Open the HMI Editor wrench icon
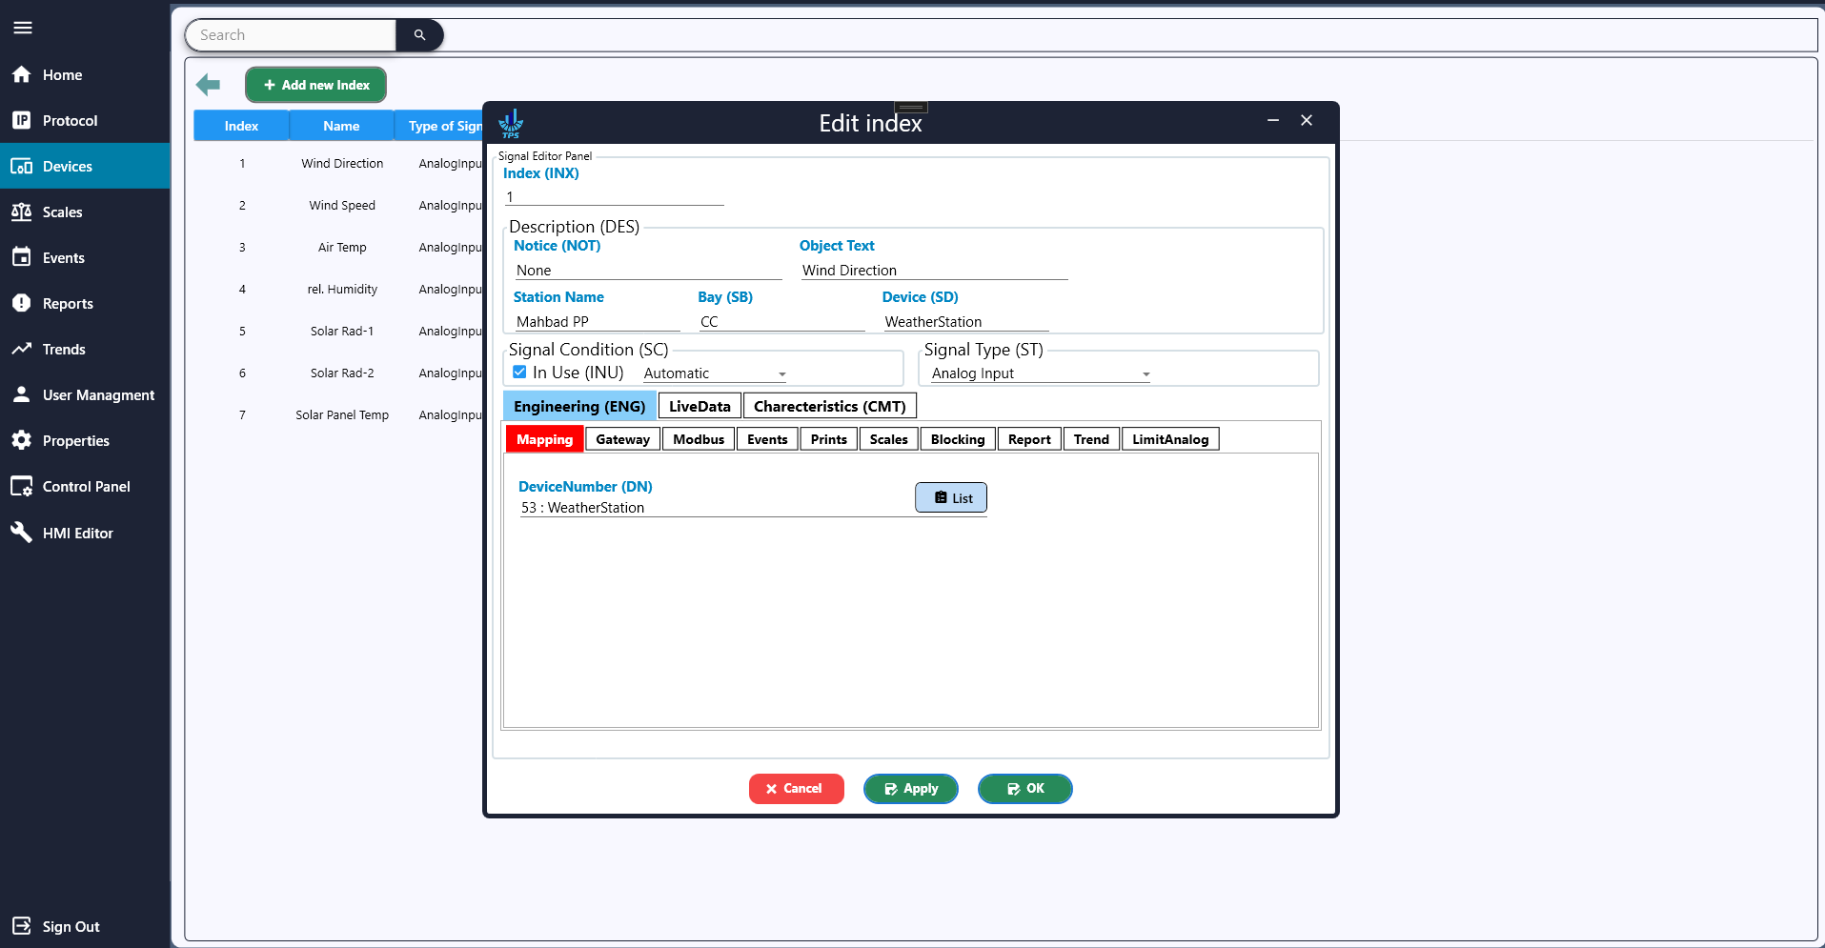This screenshot has height=948, width=1825. click(x=22, y=533)
